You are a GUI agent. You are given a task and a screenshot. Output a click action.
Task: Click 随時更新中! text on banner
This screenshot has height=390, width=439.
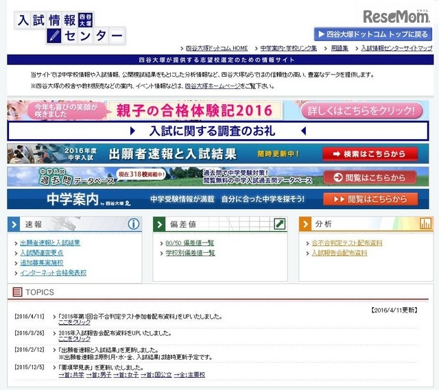278,154
